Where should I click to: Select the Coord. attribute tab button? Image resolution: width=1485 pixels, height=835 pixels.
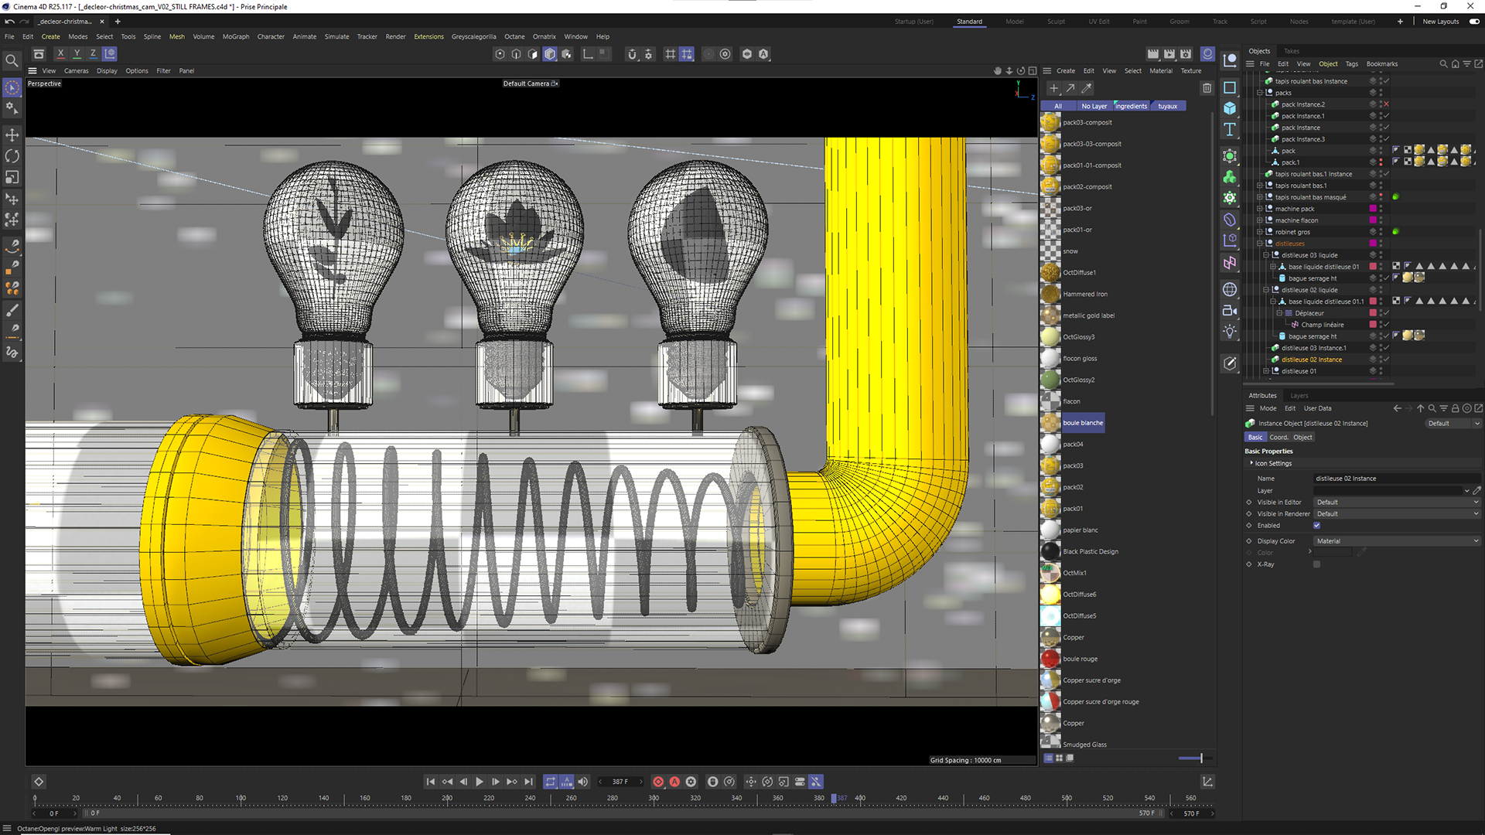click(x=1278, y=438)
